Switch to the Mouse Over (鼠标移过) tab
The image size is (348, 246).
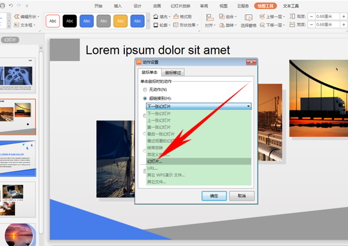coord(173,72)
